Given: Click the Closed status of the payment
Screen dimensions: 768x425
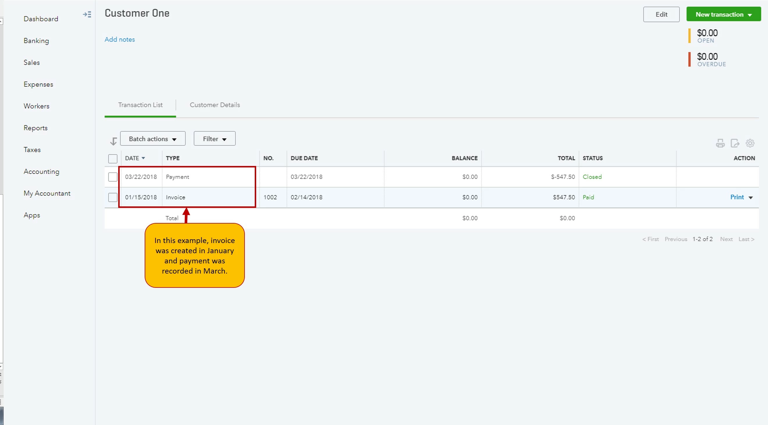Looking at the screenshot, I should [592, 177].
